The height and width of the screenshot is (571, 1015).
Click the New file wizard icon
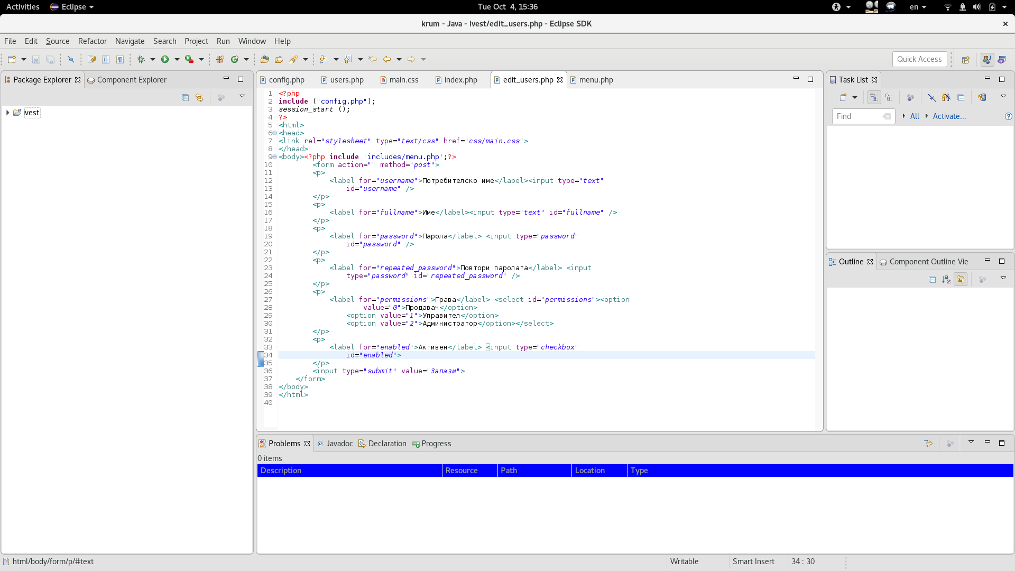12,59
